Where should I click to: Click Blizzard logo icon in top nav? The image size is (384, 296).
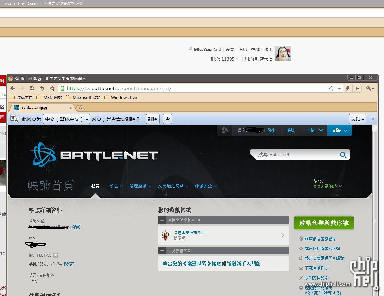coord(225,130)
